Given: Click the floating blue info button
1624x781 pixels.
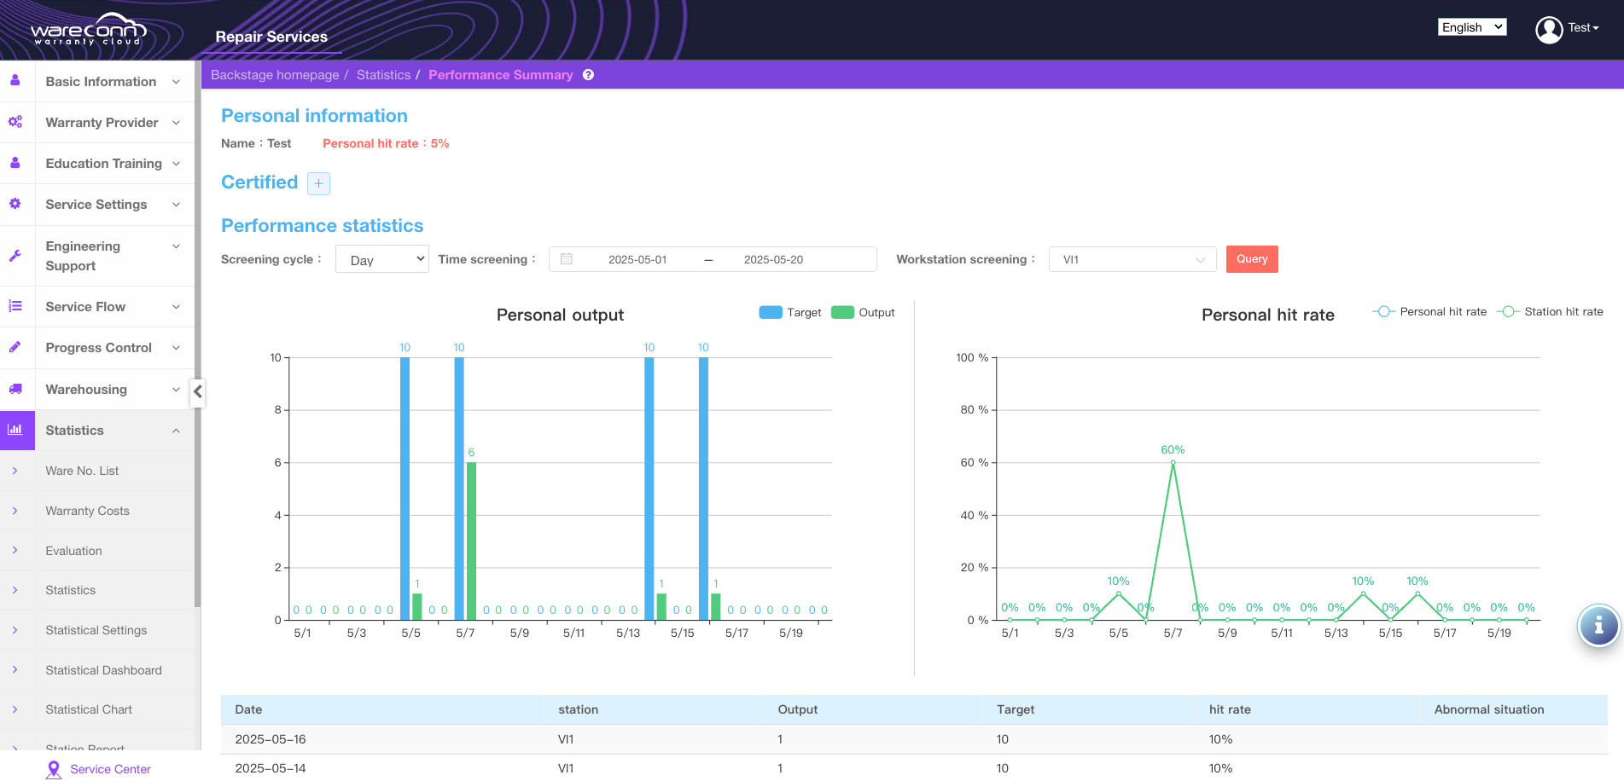Looking at the screenshot, I should [x=1598, y=626].
